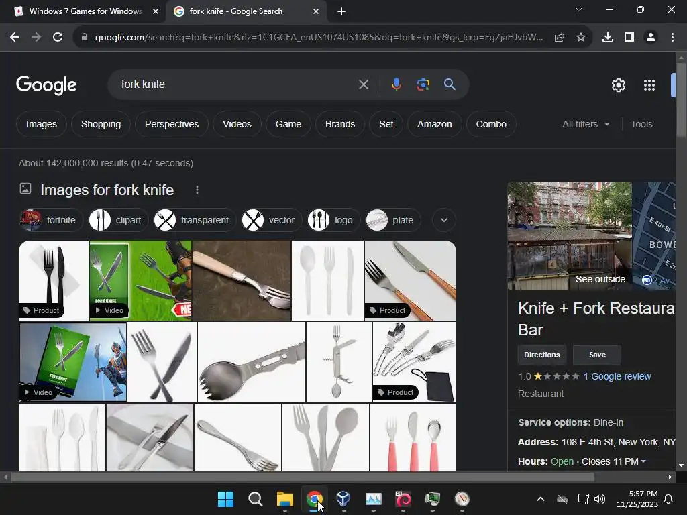Clear the search box with the X
The height and width of the screenshot is (515, 687).
[363, 84]
